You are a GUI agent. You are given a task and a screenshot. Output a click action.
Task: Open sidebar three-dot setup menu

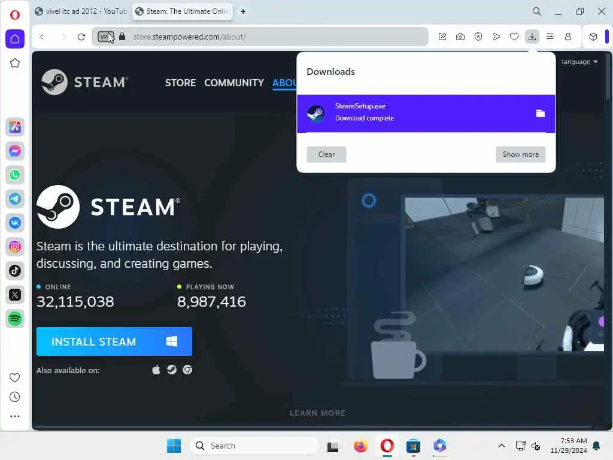tap(14, 416)
